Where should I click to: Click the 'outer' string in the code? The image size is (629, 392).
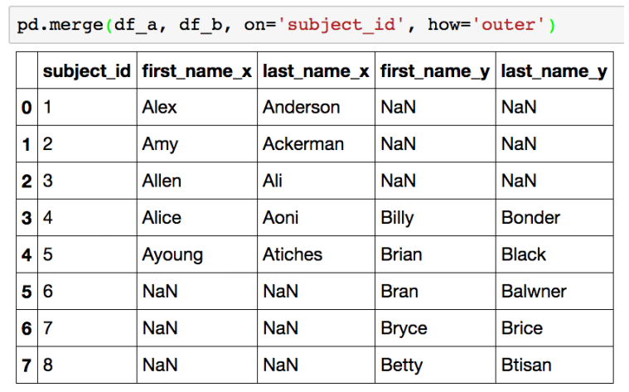point(508,25)
